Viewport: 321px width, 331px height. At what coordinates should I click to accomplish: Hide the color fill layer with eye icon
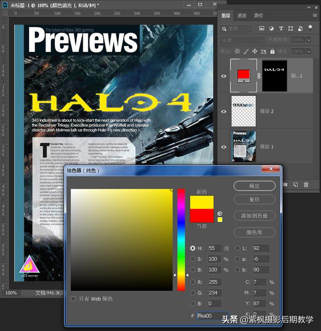(224, 76)
